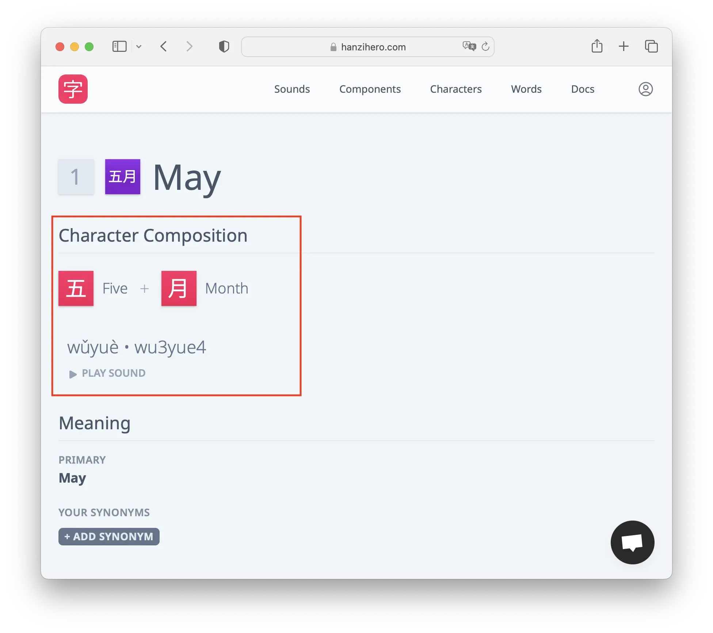The width and height of the screenshot is (713, 633).
Task: Open the user account profile icon
Action: coord(645,89)
